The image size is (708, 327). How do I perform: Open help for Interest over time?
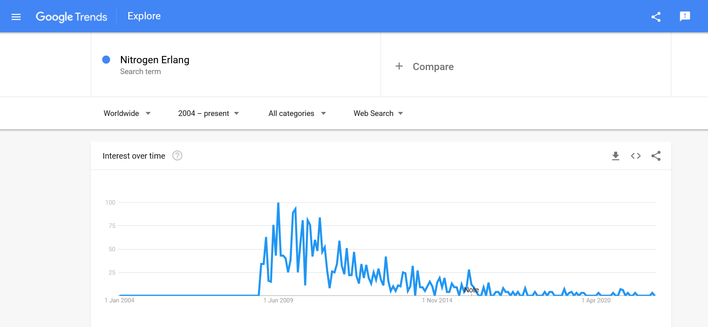point(177,155)
